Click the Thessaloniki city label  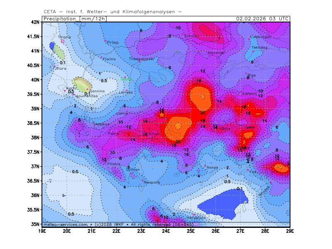(x=142, y=59)
